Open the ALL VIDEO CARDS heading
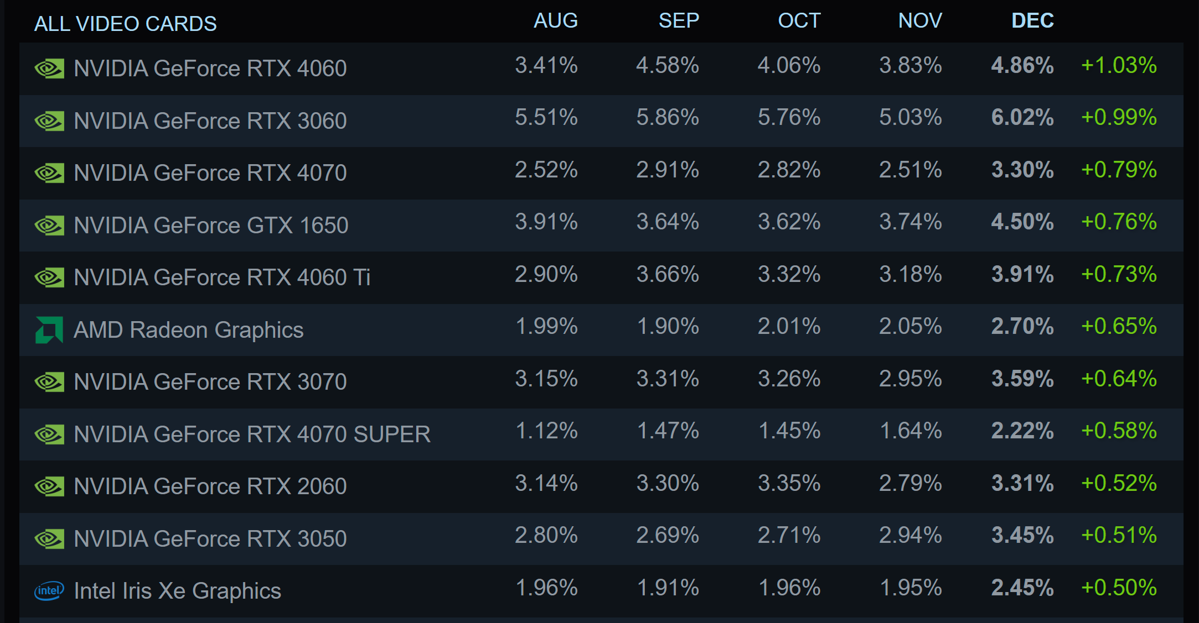 click(x=126, y=24)
